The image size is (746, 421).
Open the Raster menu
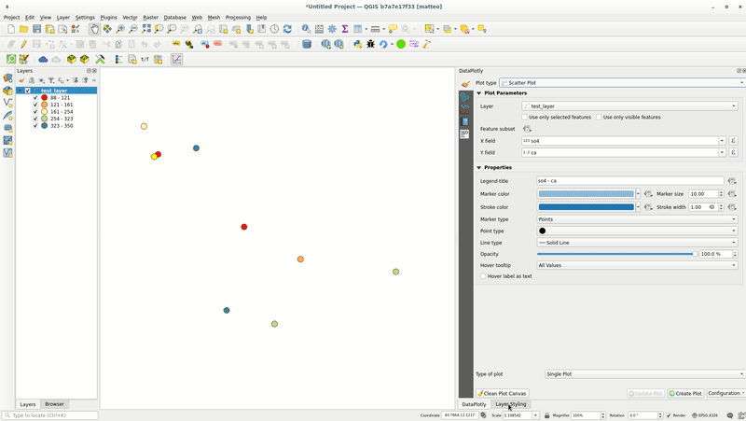coord(150,17)
